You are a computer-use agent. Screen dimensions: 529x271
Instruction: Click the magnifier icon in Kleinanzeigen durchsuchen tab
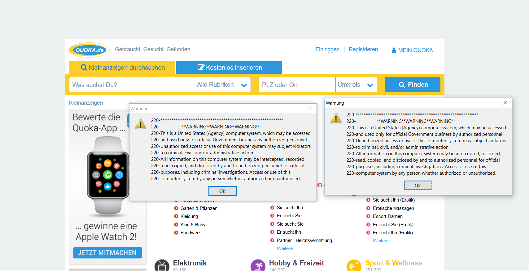point(84,67)
